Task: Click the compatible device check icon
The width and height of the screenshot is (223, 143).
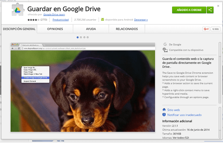Action: (x=165, y=50)
